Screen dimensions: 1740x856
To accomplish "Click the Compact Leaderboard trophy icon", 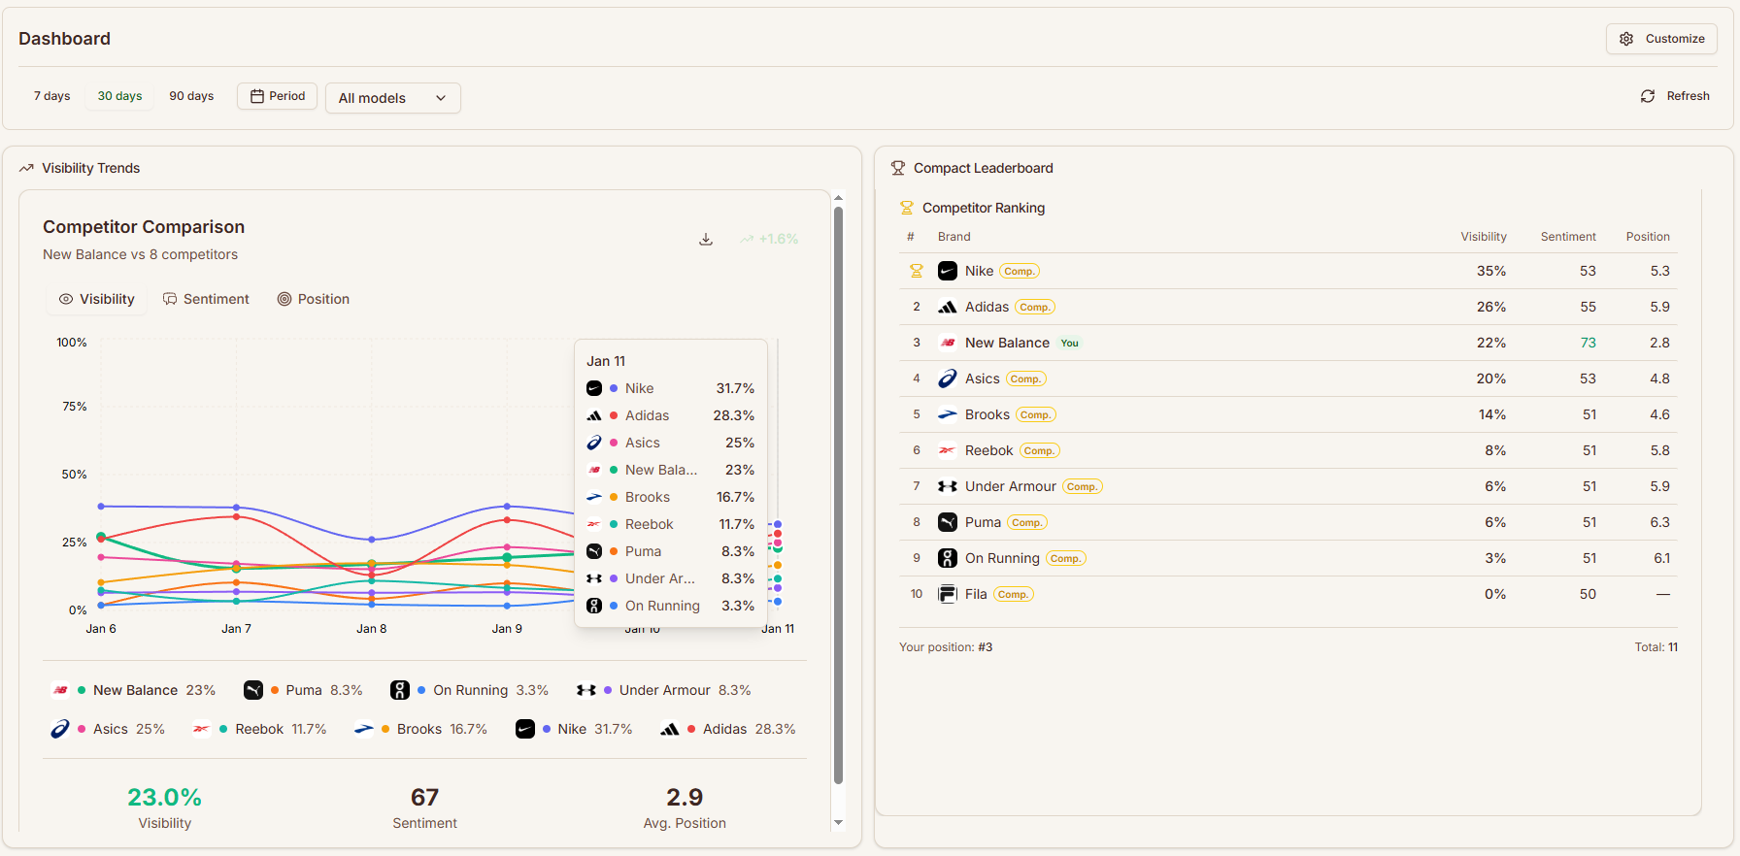I will [x=898, y=168].
